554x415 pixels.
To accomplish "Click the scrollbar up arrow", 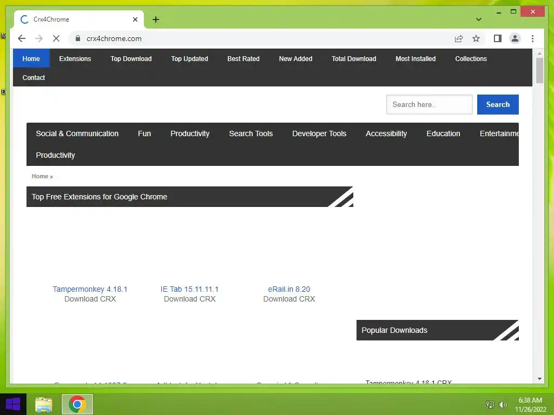I will point(539,53).
